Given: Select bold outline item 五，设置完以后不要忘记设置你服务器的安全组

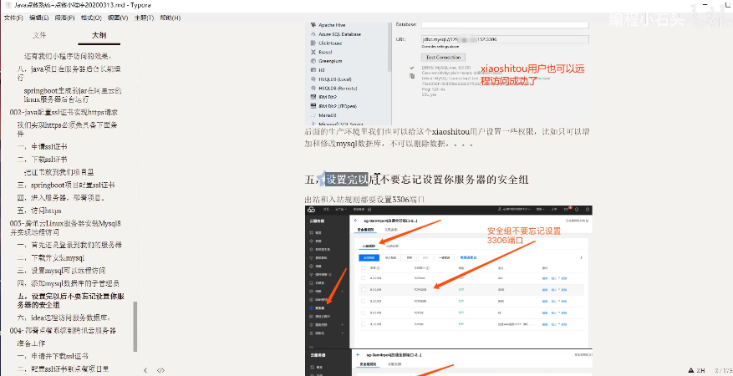Looking at the screenshot, I should pyautogui.click(x=70, y=301).
